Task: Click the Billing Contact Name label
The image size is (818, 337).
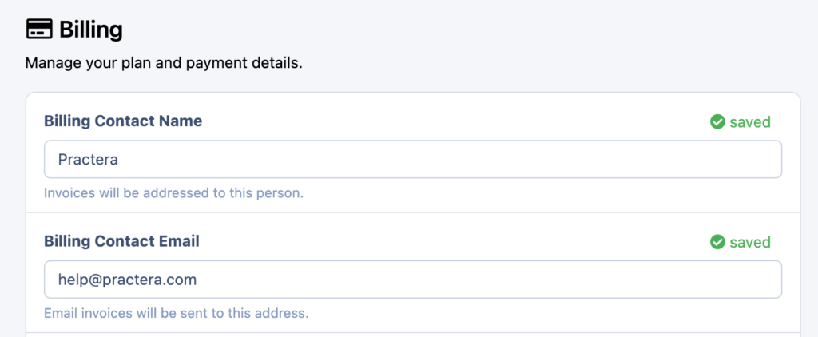Action: [x=123, y=121]
